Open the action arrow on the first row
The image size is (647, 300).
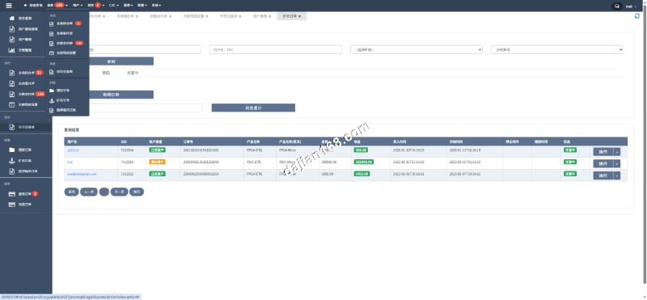617,152
